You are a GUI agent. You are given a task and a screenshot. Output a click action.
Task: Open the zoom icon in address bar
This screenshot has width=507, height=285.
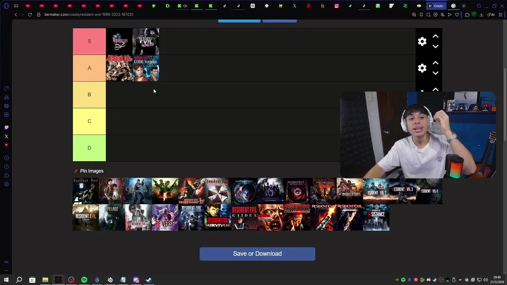tap(414, 15)
